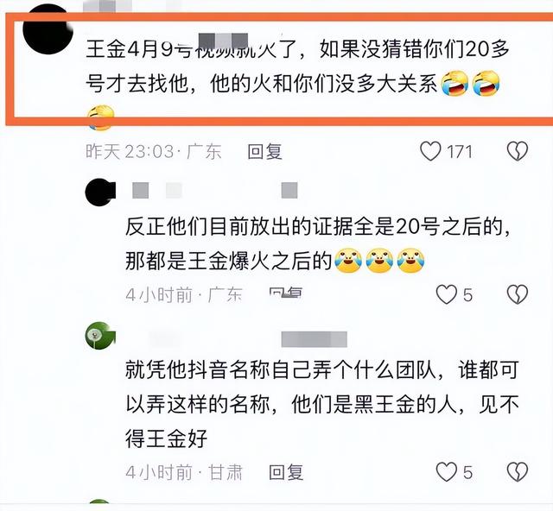553x511 pixels.
Task: Reply to the Guangdong comment from 4小时前
Action: tap(286, 293)
